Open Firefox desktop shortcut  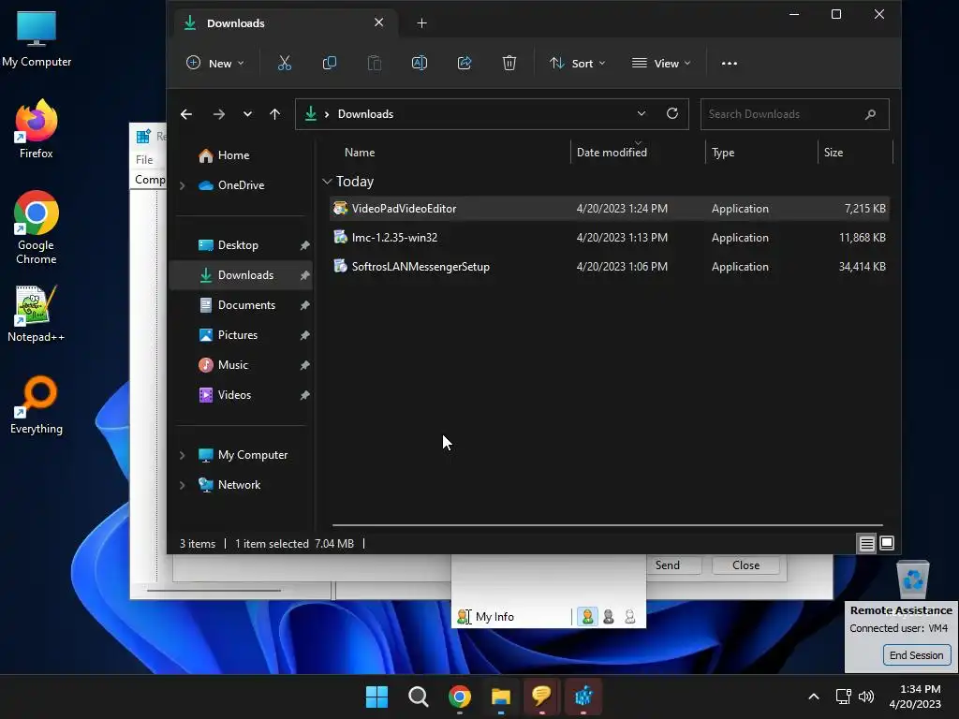tap(37, 129)
